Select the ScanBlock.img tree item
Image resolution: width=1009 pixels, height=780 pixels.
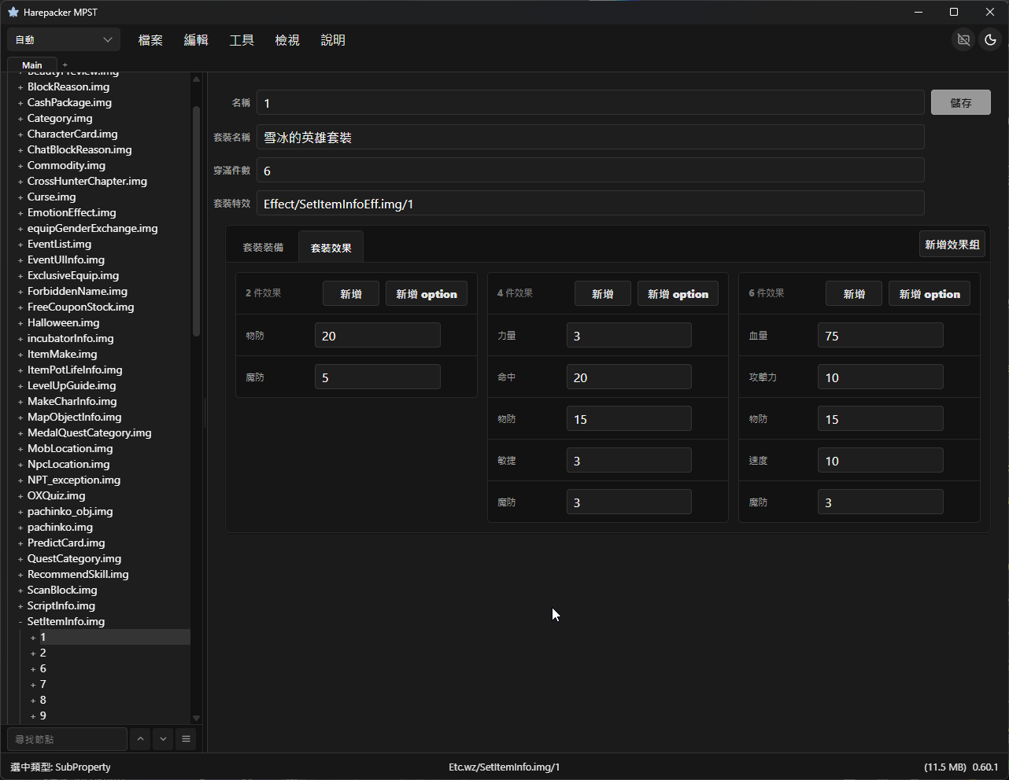(62, 590)
